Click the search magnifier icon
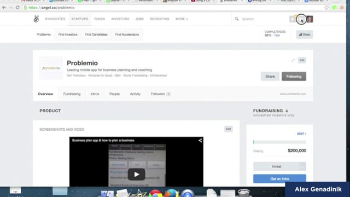This screenshot has width=350, height=197. pos(237,19)
